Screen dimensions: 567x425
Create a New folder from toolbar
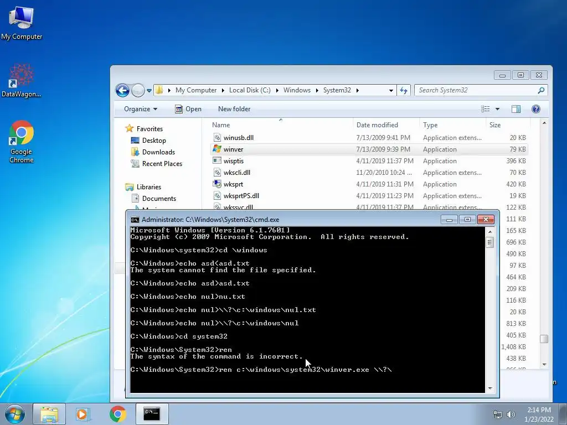click(234, 109)
